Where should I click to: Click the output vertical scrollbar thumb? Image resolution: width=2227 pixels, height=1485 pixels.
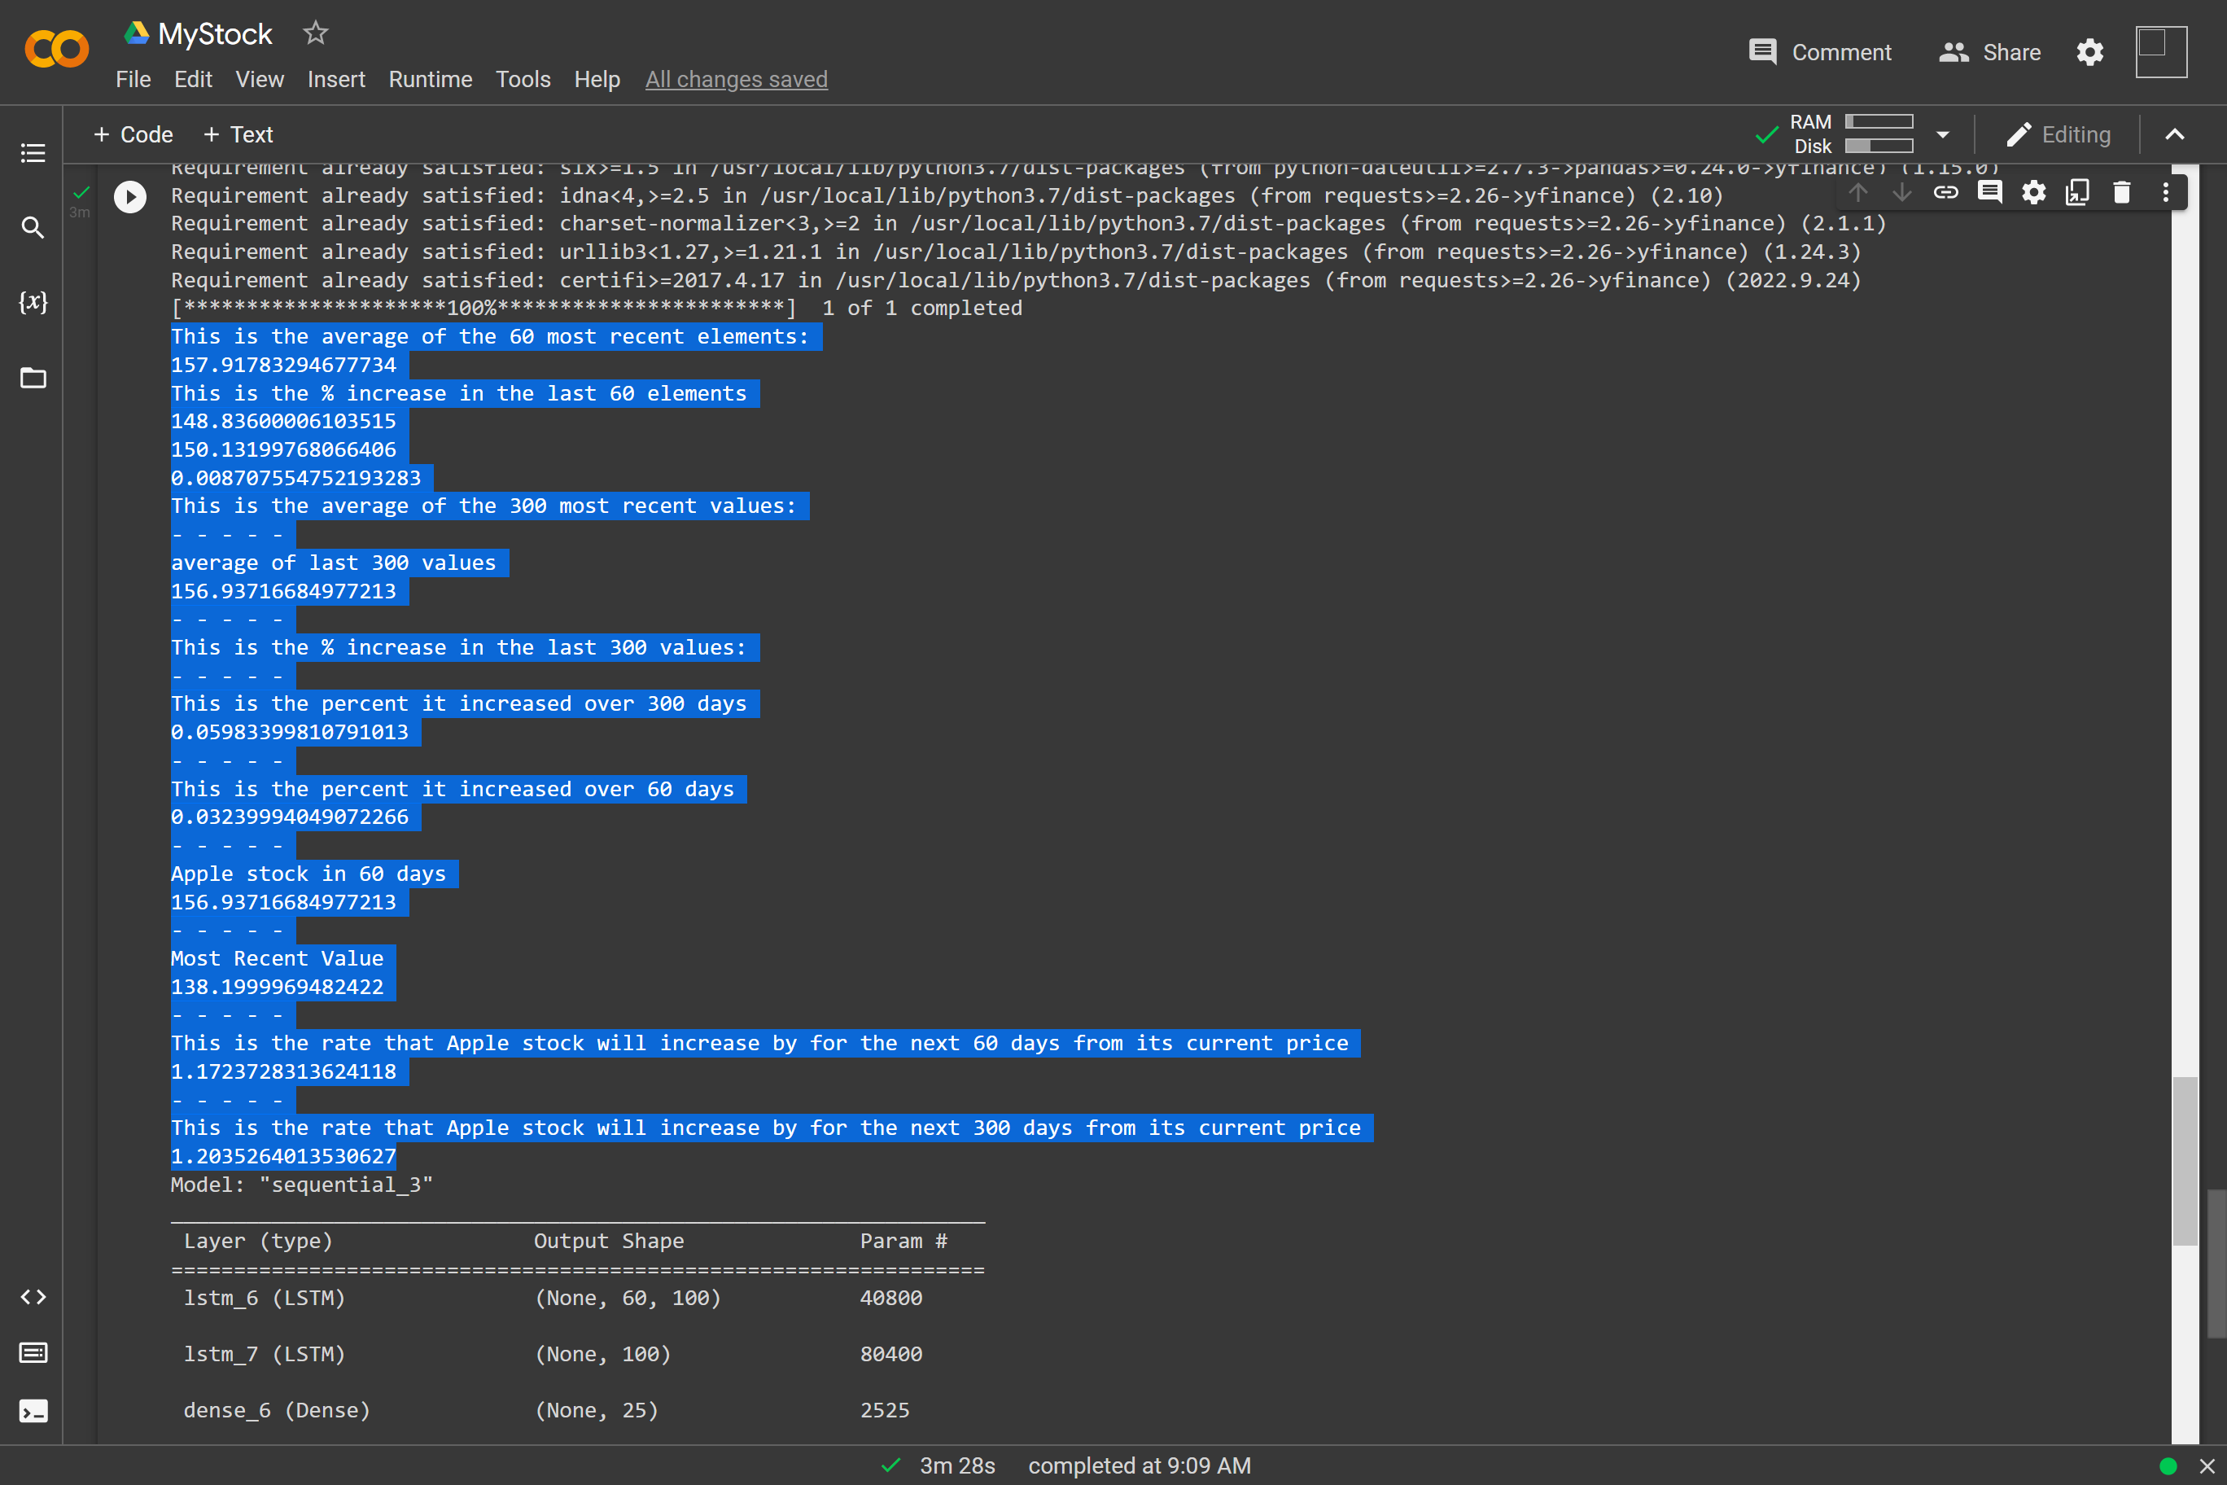[x=2185, y=1160]
